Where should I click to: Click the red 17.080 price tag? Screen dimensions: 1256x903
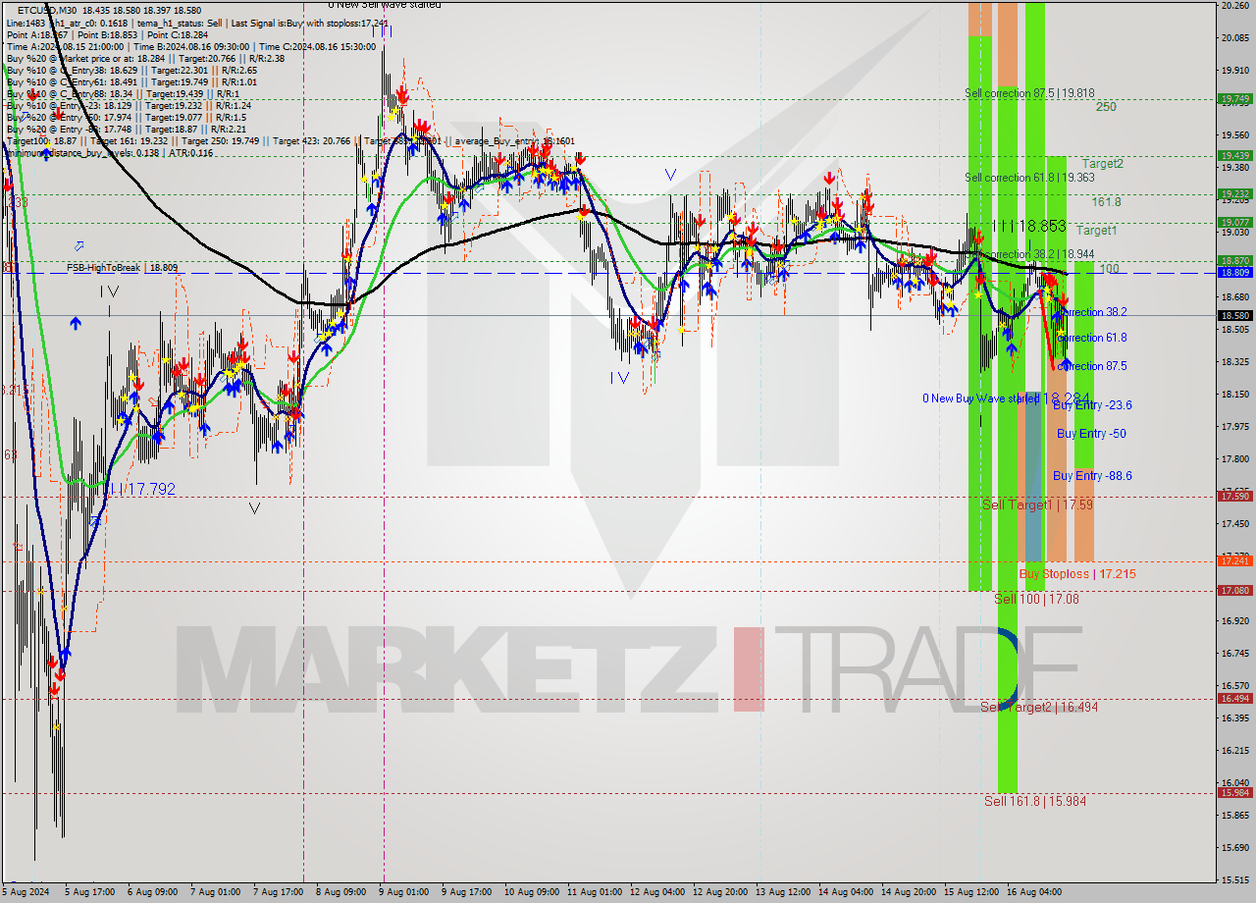tap(1234, 590)
